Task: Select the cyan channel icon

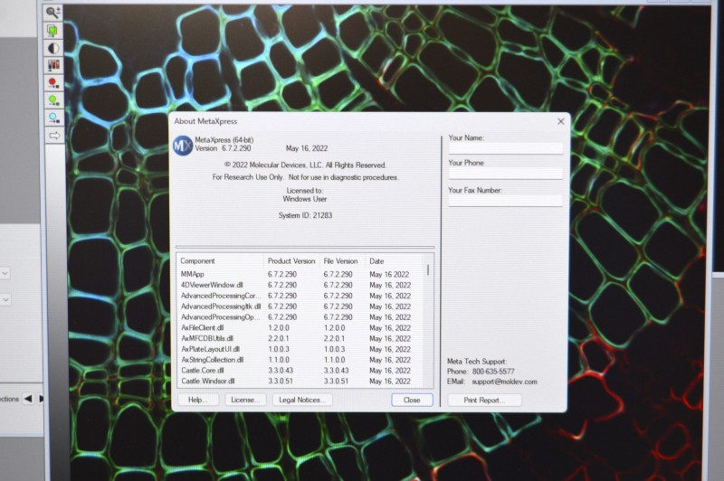Action: 53,118
